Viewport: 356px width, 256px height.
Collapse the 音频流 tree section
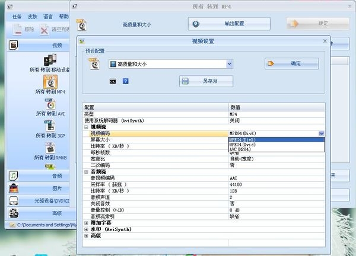click(x=87, y=171)
